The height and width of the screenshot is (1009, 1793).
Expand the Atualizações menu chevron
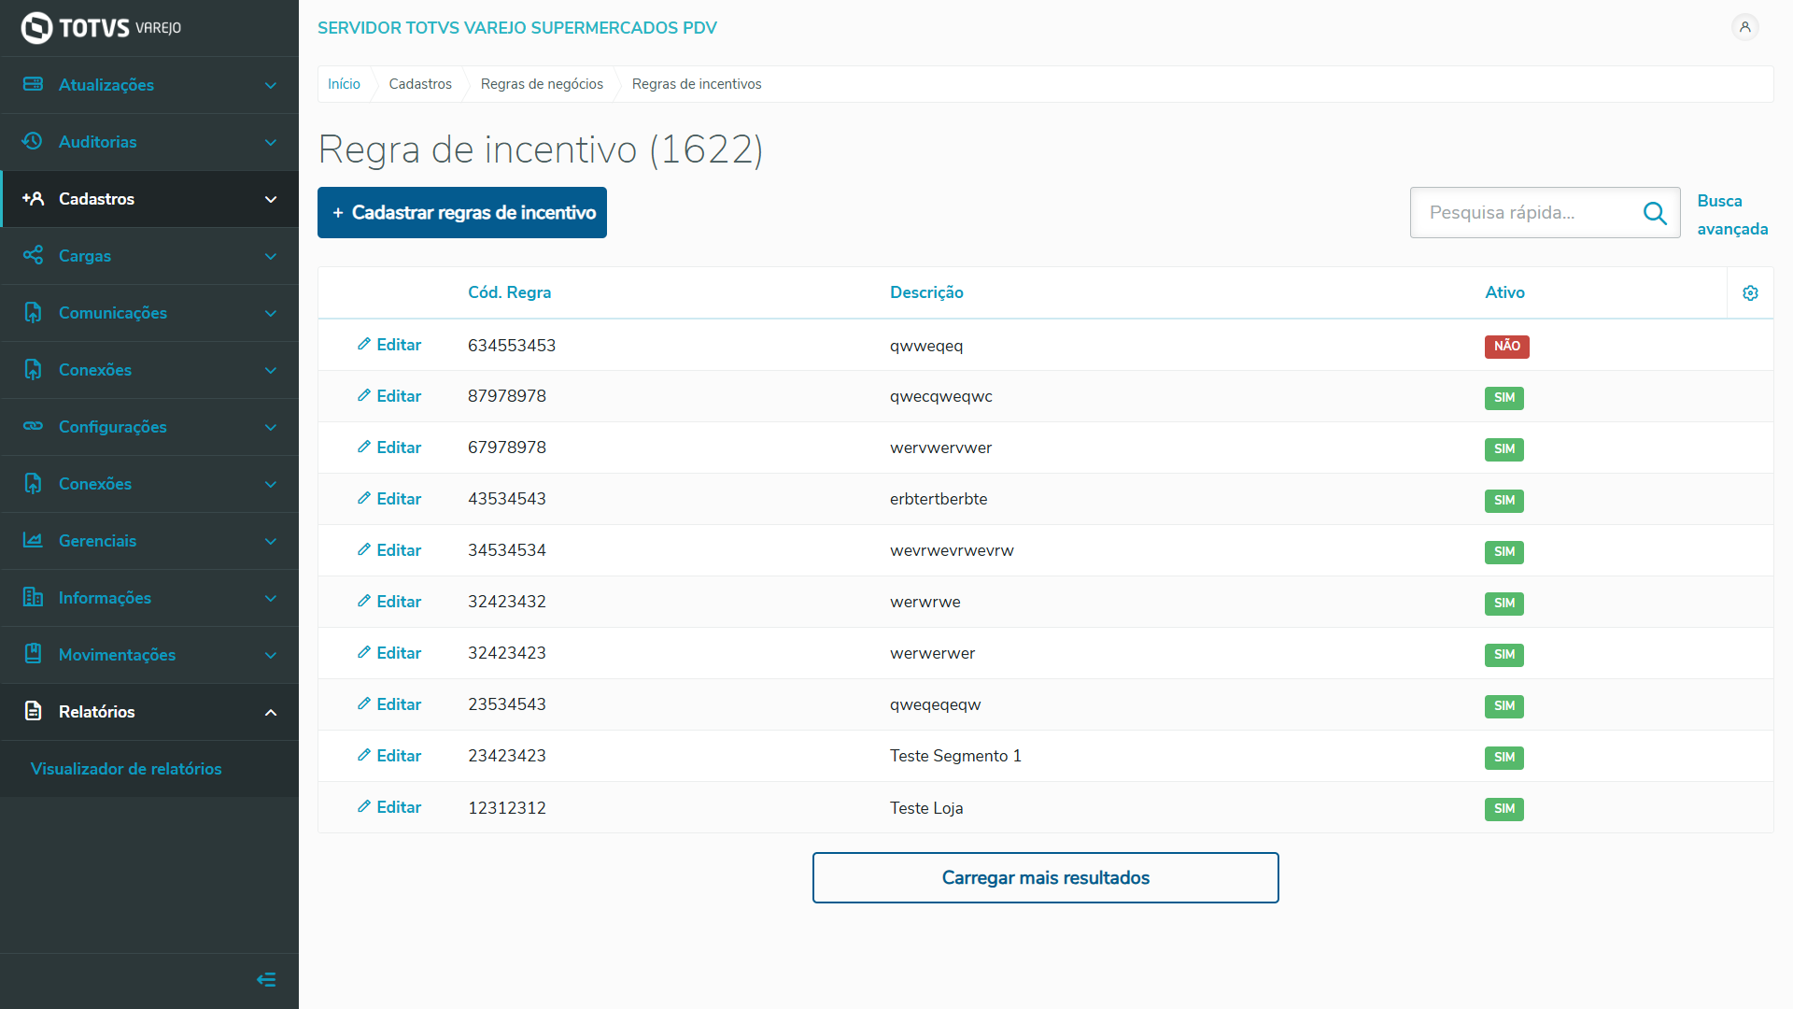point(271,85)
